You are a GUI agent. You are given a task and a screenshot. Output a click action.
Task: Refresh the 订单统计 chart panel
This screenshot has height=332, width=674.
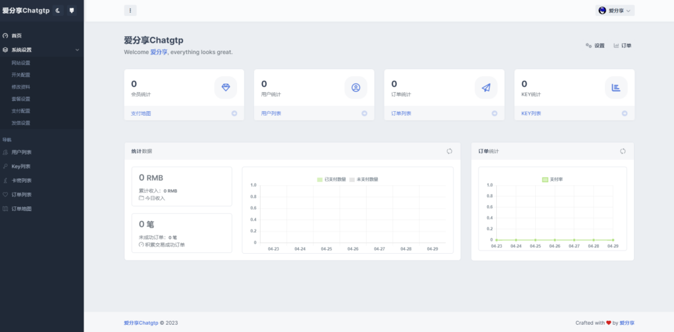pyautogui.click(x=623, y=151)
